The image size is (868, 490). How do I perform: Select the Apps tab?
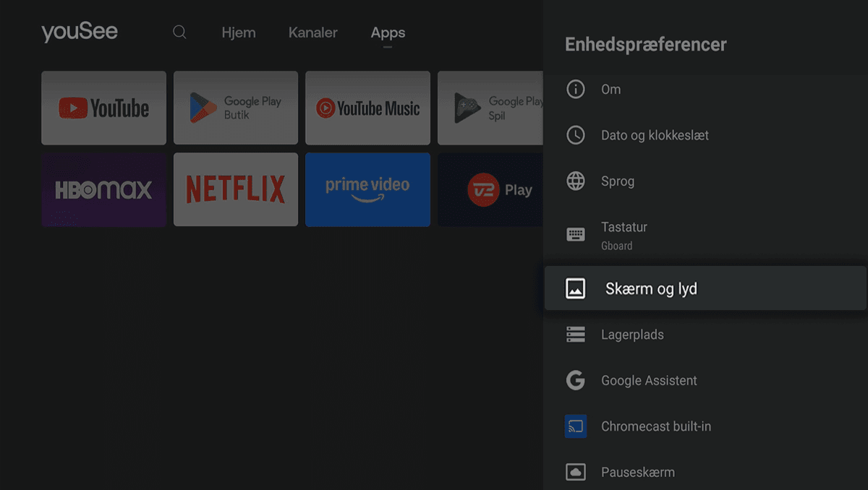coord(388,33)
